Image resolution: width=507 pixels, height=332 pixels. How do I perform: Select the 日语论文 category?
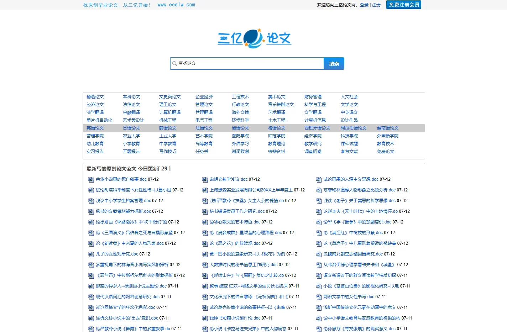tap(131, 128)
